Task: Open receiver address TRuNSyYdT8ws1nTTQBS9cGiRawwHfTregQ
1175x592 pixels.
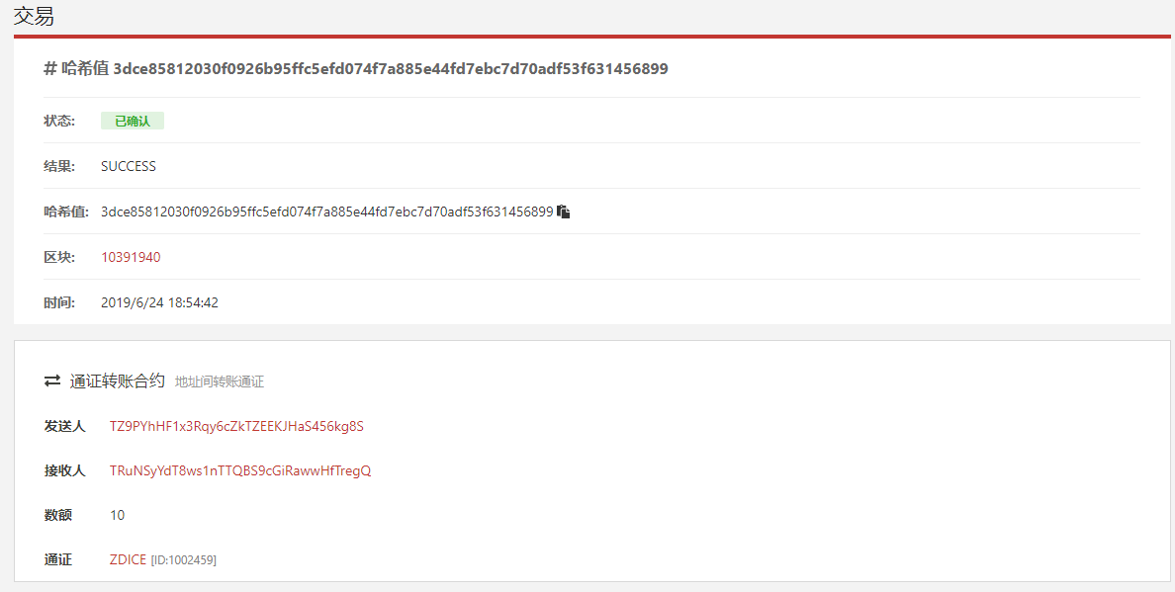Action: tap(239, 470)
